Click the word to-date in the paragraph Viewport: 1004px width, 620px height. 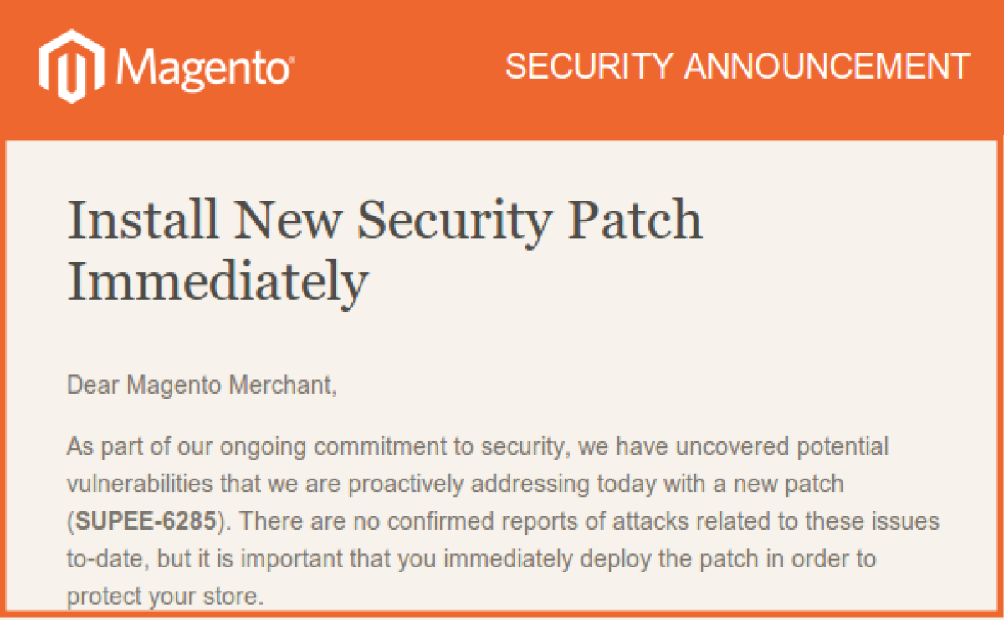click(97, 558)
